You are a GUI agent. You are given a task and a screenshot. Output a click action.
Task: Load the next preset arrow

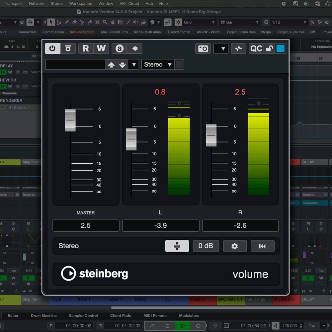pyautogui.click(x=123, y=65)
